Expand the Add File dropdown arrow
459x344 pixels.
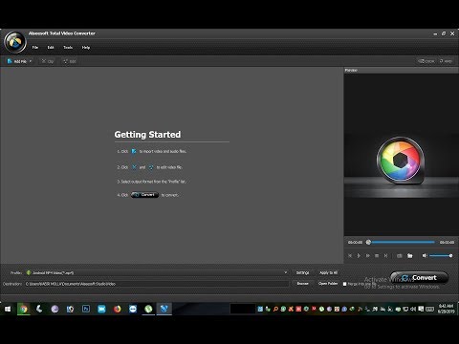(x=31, y=61)
